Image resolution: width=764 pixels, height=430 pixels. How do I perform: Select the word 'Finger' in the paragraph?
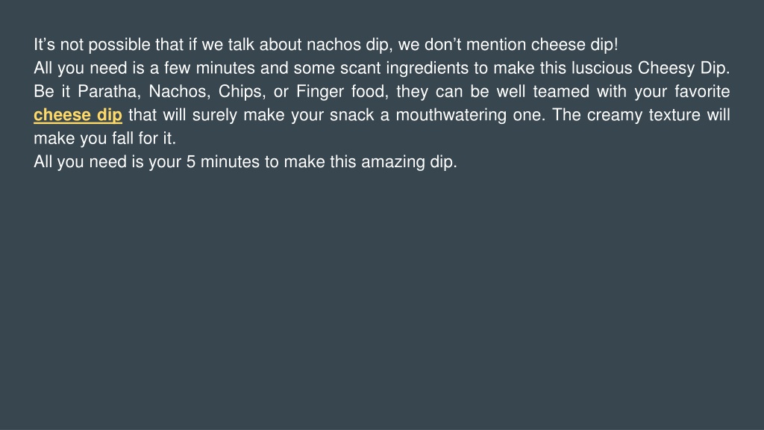[319, 92]
